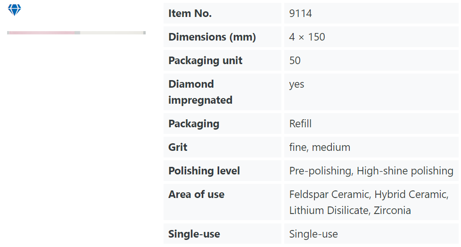
Task: Click the Diamond impregnated label
Action: click(x=200, y=92)
